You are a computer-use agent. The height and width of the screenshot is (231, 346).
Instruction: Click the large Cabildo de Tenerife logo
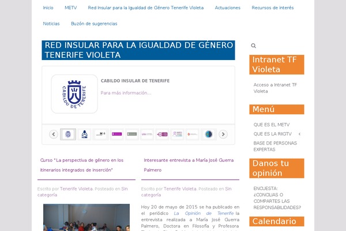coord(74,94)
